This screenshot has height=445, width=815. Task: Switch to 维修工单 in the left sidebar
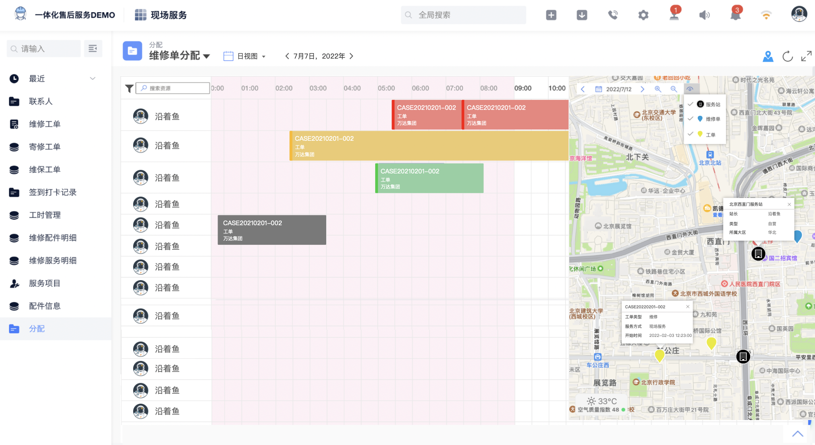[45, 124]
